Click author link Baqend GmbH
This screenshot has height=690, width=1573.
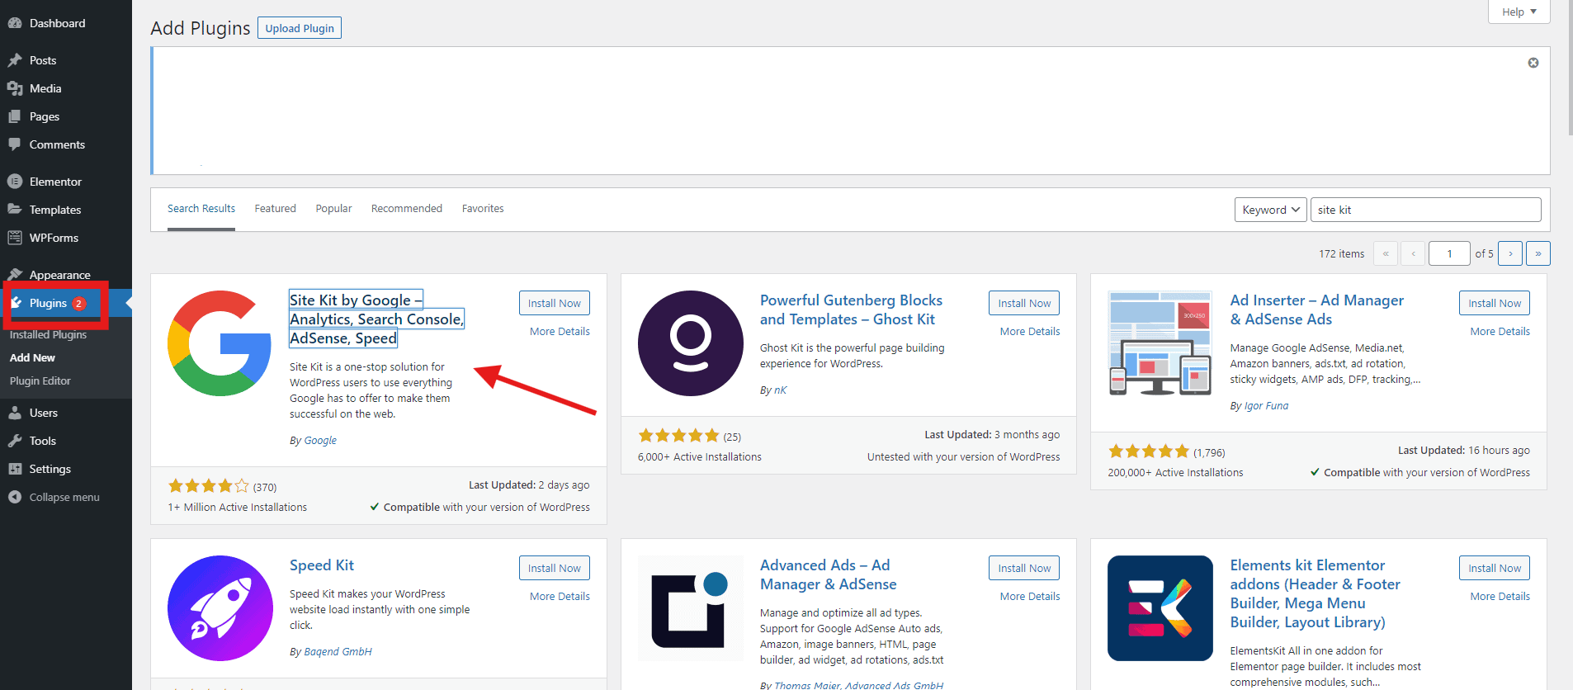338,651
